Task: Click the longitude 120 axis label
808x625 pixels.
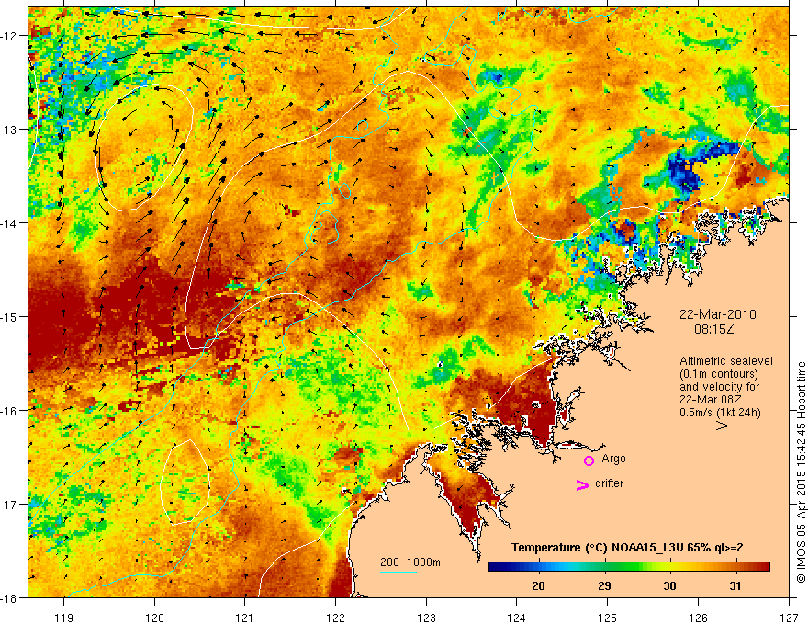Action: point(154,618)
